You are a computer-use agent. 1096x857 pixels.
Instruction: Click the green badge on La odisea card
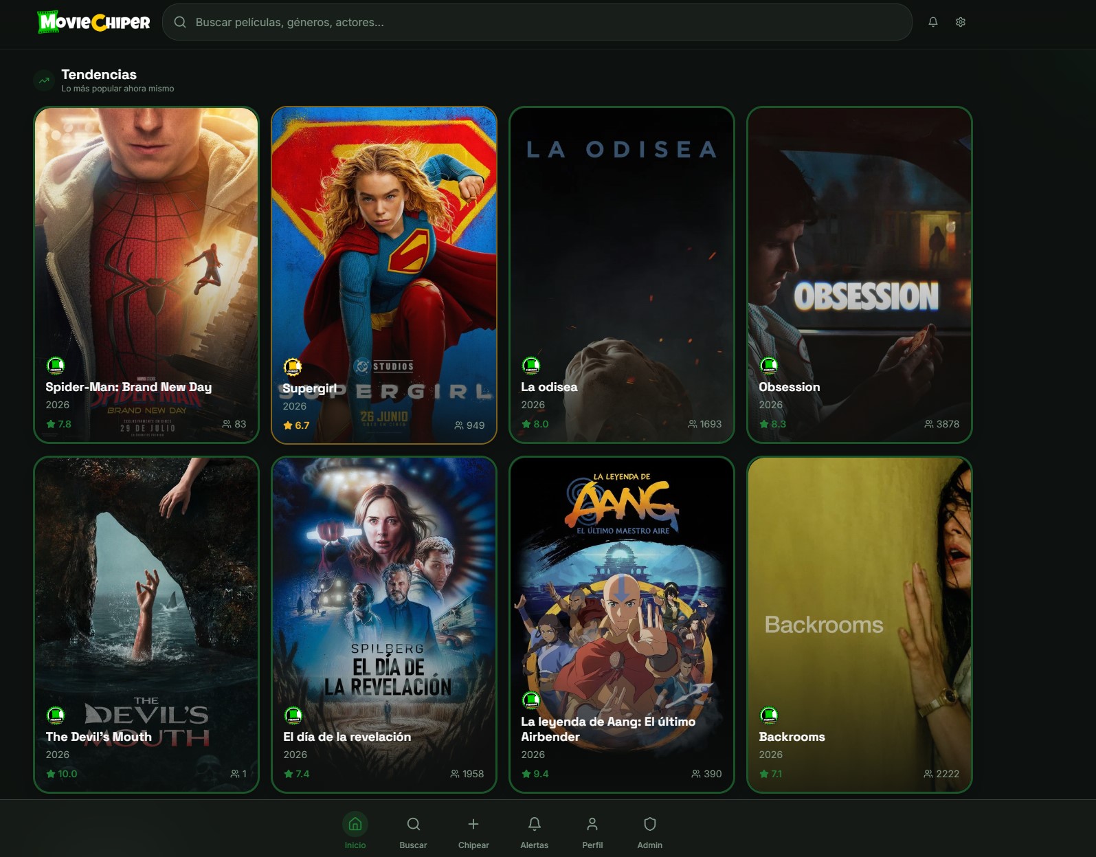tap(530, 366)
